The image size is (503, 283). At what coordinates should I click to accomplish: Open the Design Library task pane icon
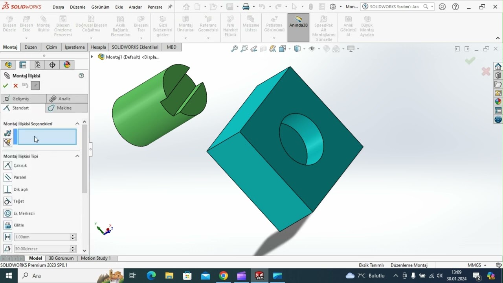coord(498,75)
